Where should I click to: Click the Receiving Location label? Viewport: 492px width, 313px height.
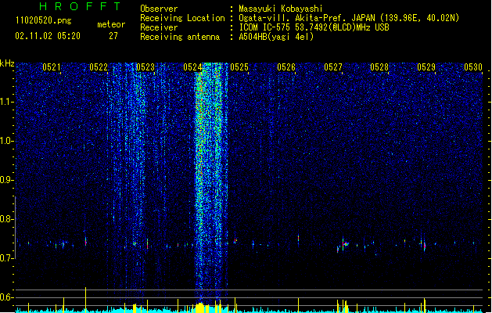pyautogui.click(x=182, y=18)
